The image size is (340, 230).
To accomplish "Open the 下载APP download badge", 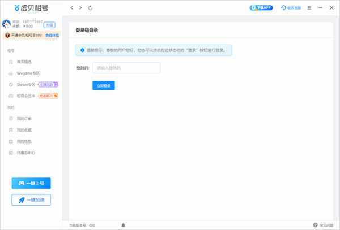I will [261, 8].
